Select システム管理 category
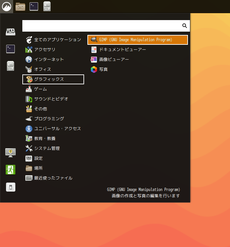230x247 pixels. click(x=53, y=149)
